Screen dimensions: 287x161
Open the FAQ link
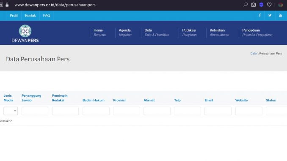[47, 16]
